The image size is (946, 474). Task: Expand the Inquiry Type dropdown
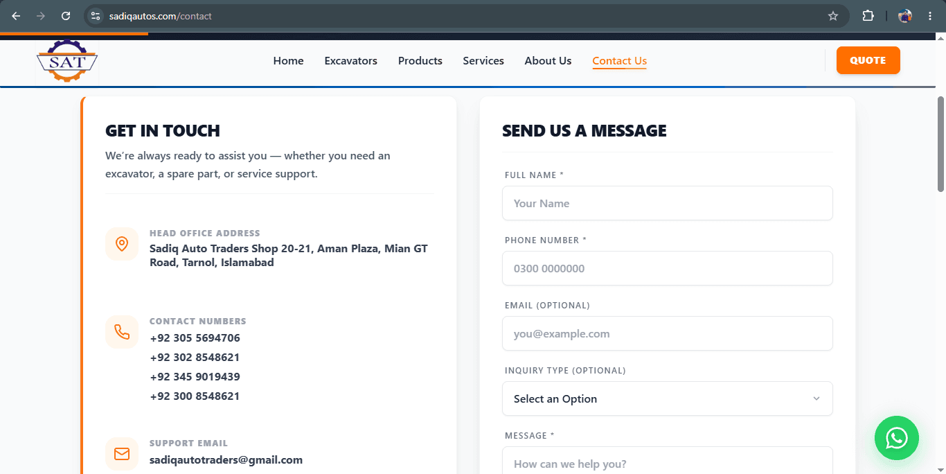coord(668,398)
